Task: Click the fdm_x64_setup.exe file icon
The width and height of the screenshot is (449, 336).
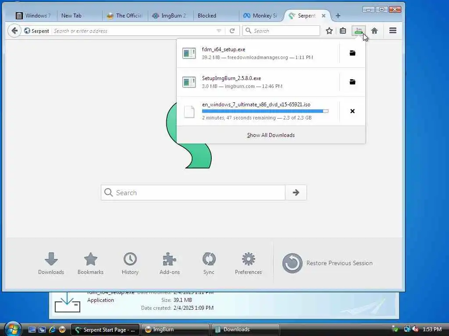Action: [x=189, y=53]
